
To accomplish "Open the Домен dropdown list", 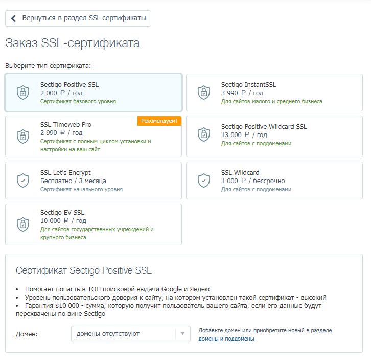I will pos(131,334).
